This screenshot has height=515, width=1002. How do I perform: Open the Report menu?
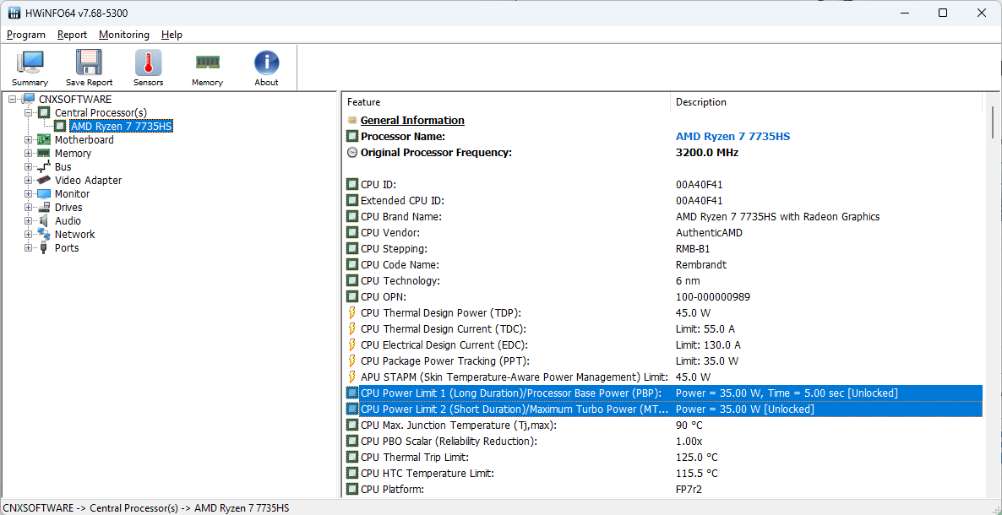point(72,35)
